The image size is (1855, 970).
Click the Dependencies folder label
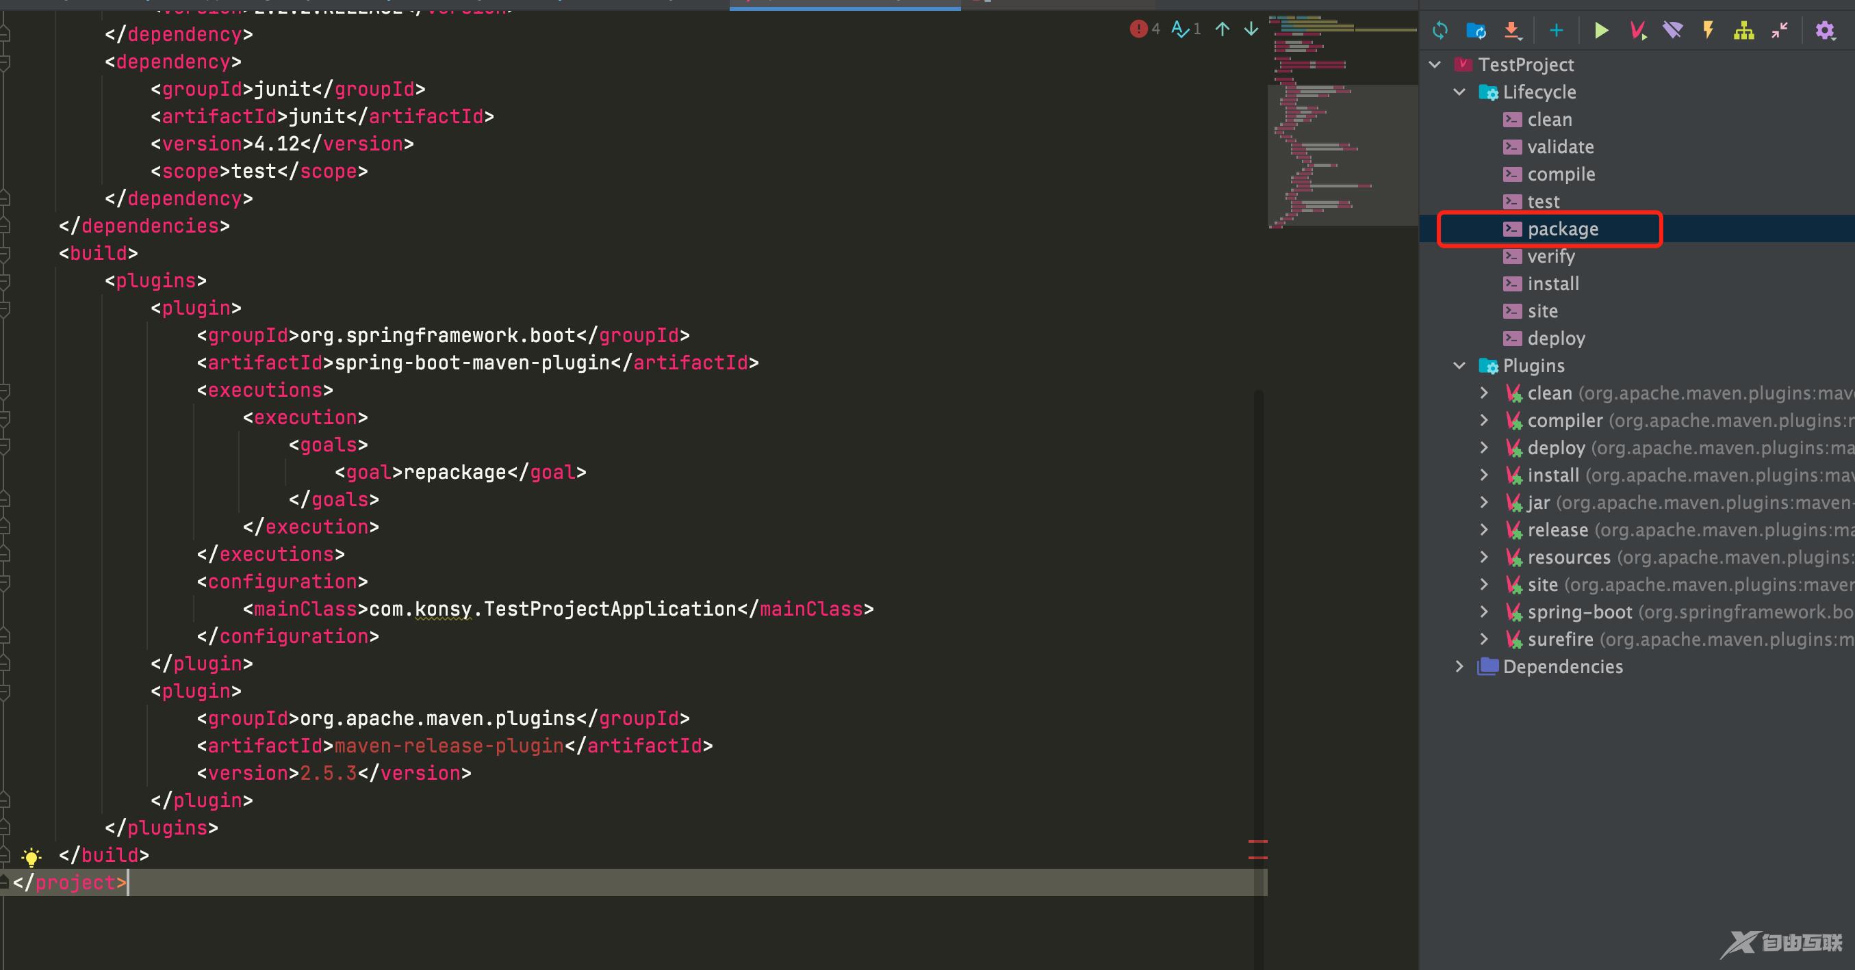[x=1563, y=666]
